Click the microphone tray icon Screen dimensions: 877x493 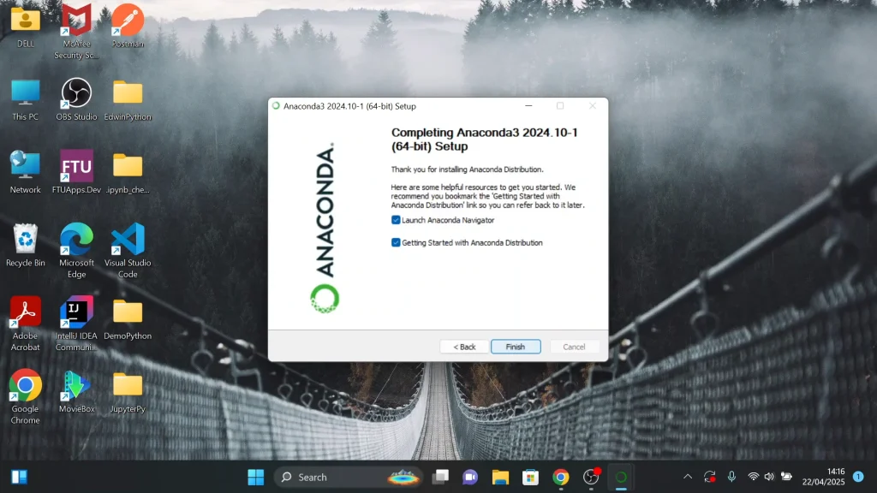click(x=731, y=477)
